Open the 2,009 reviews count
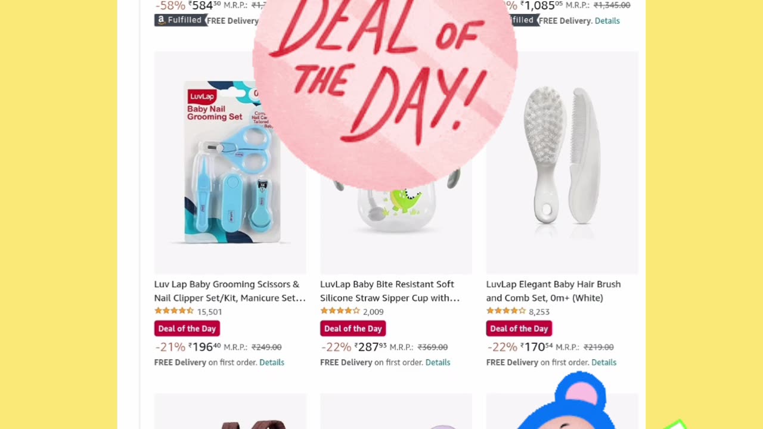 [x=373, y=312]
